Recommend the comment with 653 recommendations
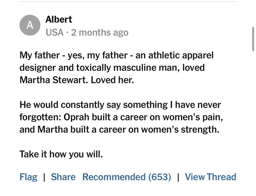The width and height of the screenshot is (256, 196). coord(127,177)
